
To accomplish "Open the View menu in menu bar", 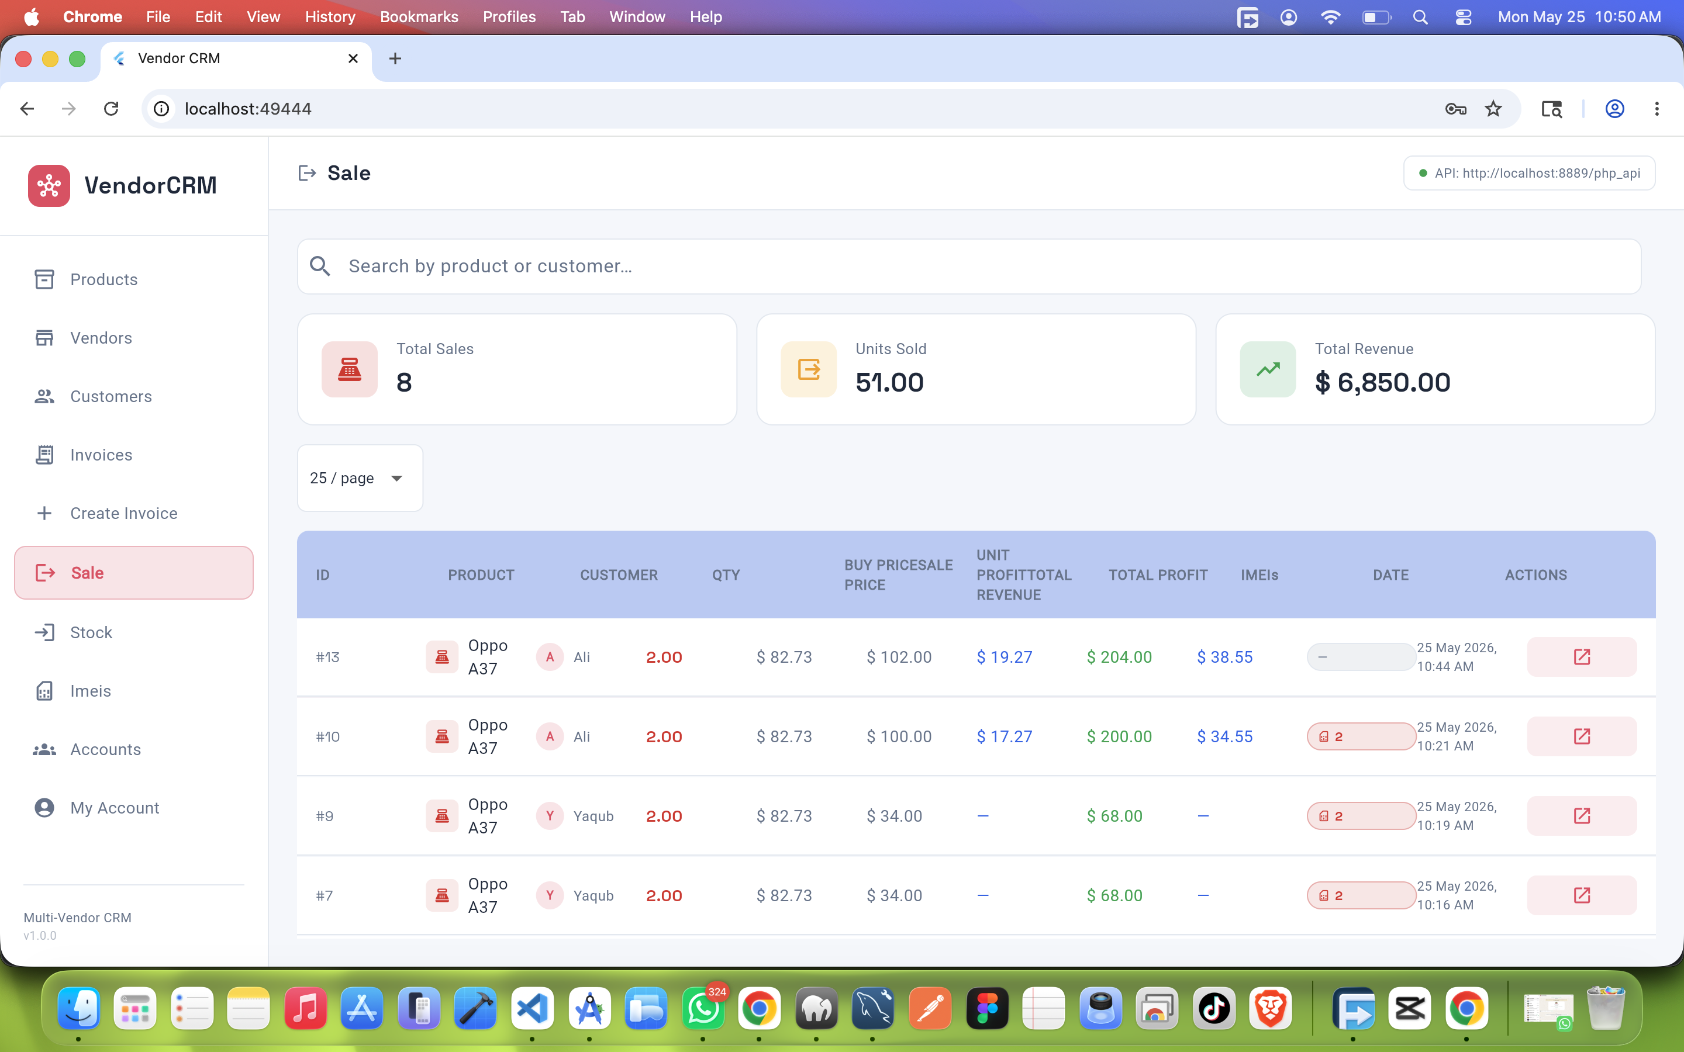I will click(x=263, y=17).
